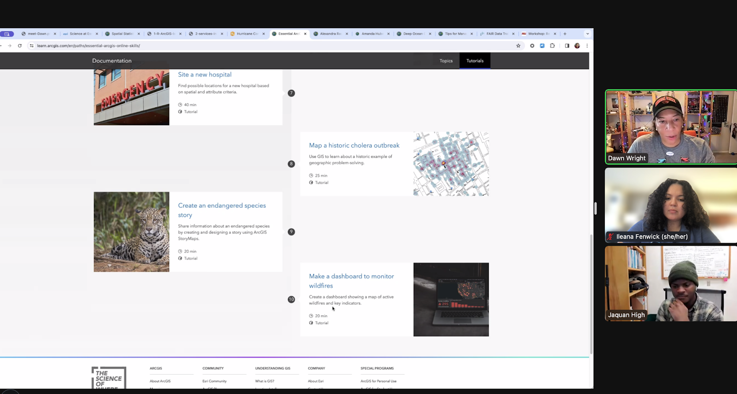This screenshot has width=737, height=394.
Task: View site information icon beside URL
Action: pyautogui.click(x=31, y=46)
